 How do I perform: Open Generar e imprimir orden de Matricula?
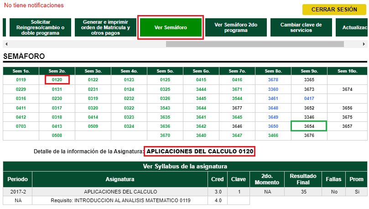point(105,27)
